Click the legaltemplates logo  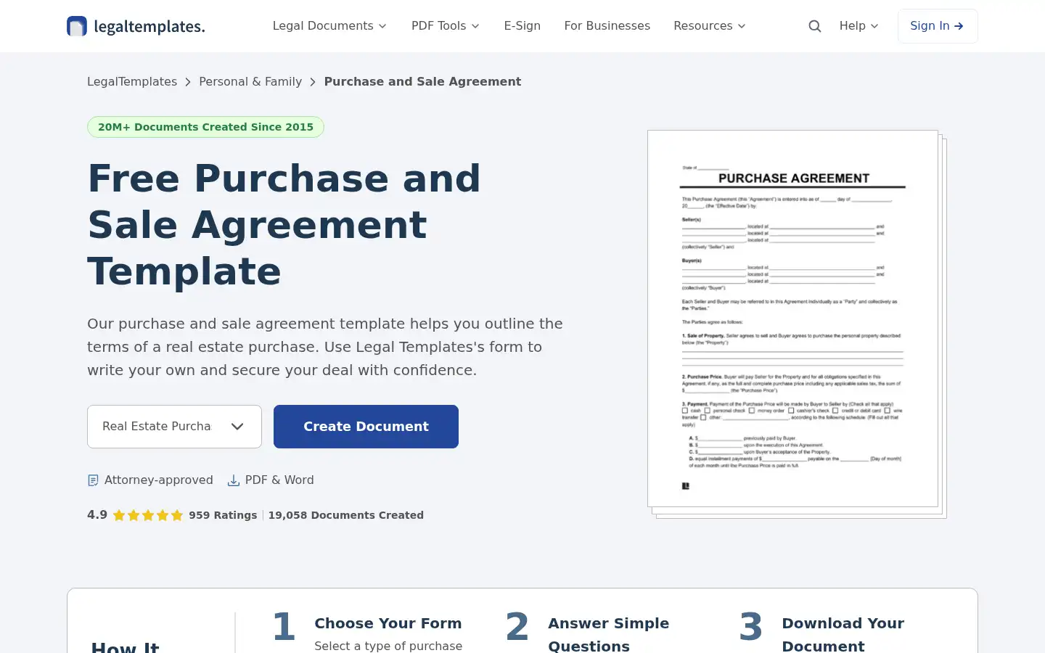tap(136, 26)
